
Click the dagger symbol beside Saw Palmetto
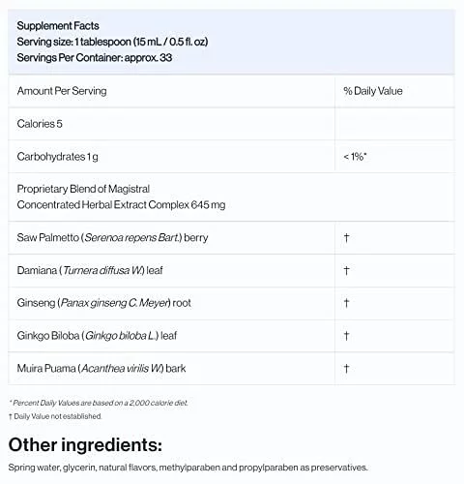click(346, 238)
